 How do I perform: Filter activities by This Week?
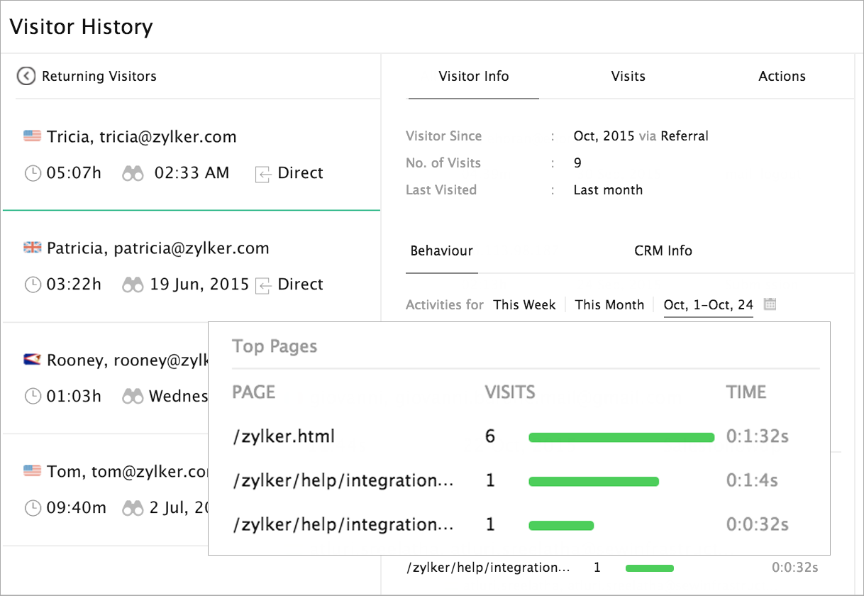[524, 304]
